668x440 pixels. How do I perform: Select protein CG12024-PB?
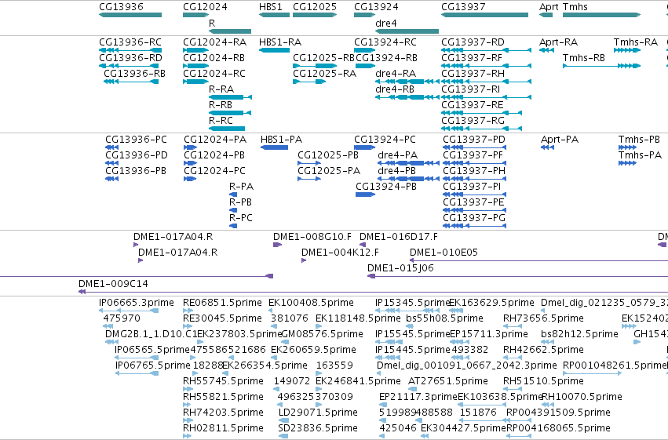[x=191, y=163]
